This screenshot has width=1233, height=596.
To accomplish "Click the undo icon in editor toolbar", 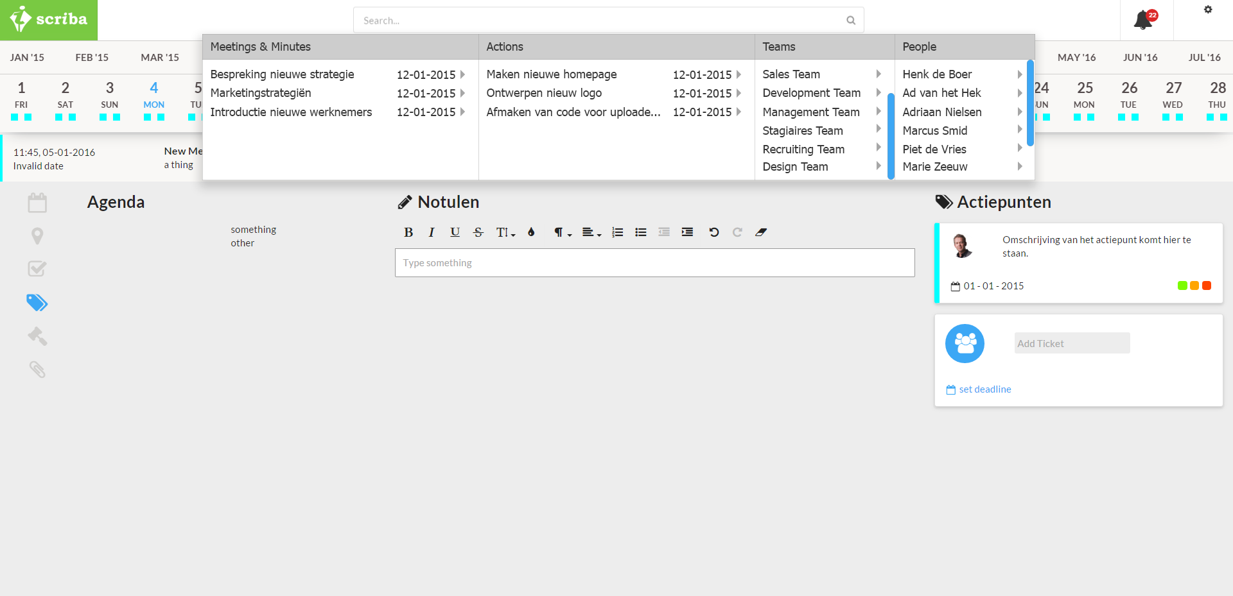I will point(713,232).
